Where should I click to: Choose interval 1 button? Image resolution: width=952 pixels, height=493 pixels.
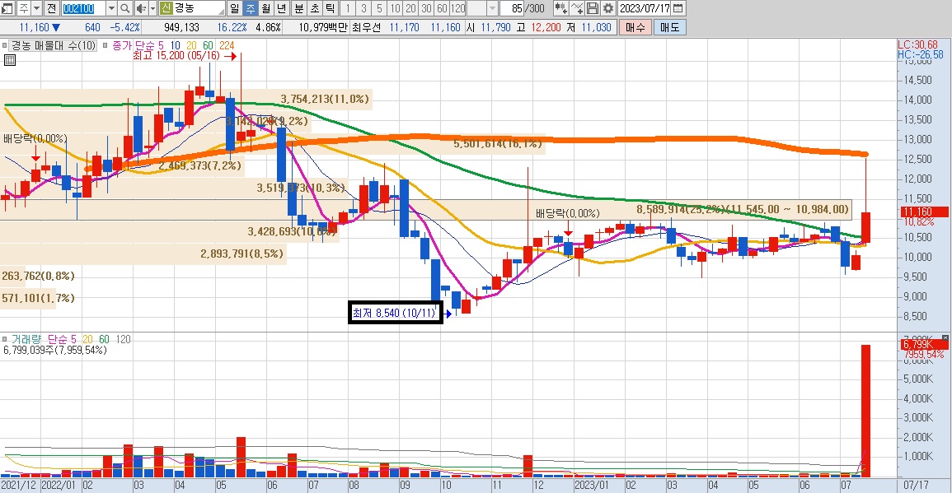click(x=348, y=8)
